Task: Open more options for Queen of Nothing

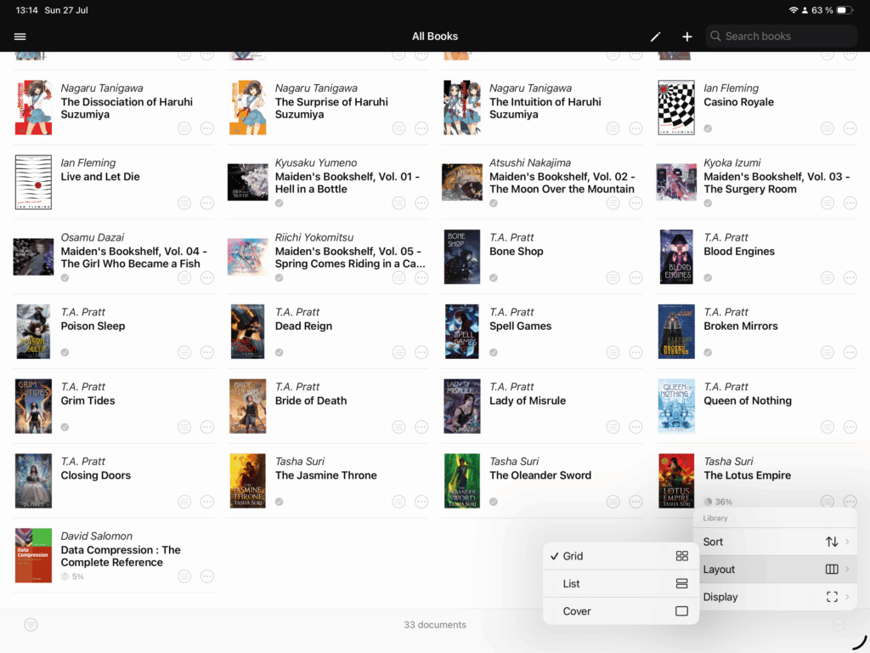Action: pos(850,427)
